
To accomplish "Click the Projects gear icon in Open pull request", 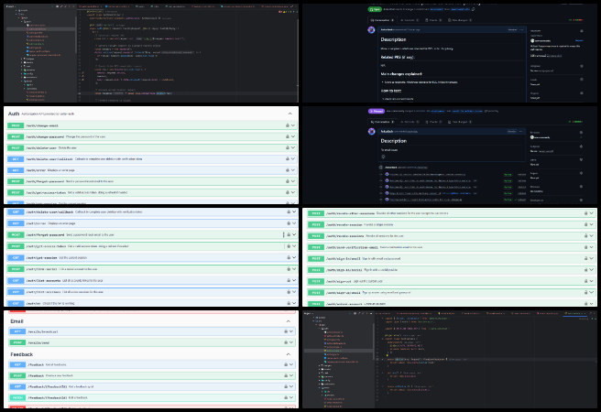I will 582,93.
